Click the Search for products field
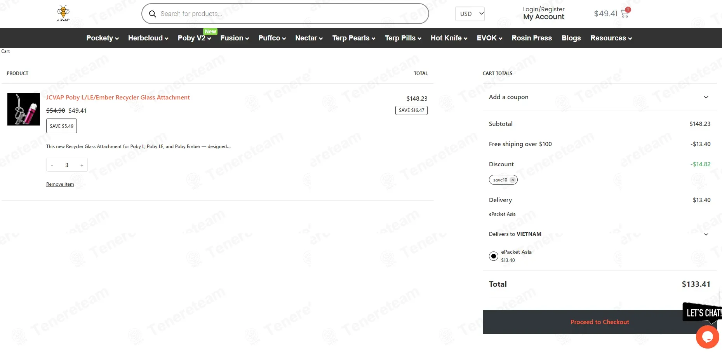The image size is (722, 354). coord(285,14)
